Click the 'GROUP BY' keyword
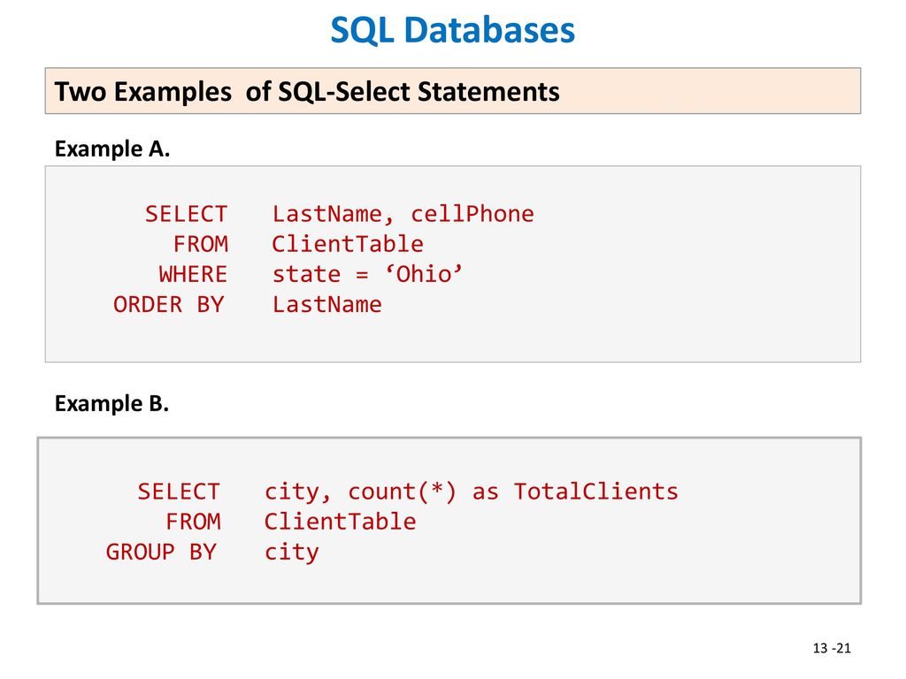906x679 pixels. point(161,552)
